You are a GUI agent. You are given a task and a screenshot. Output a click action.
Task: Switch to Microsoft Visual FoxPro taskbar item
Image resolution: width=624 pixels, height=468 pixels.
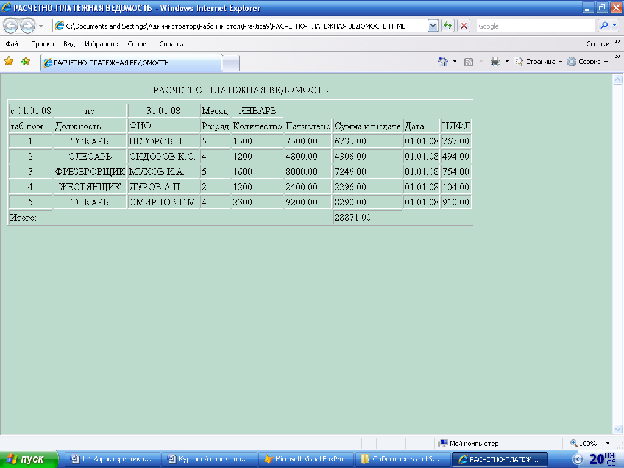pyautogui.click(x=306, y=459)
